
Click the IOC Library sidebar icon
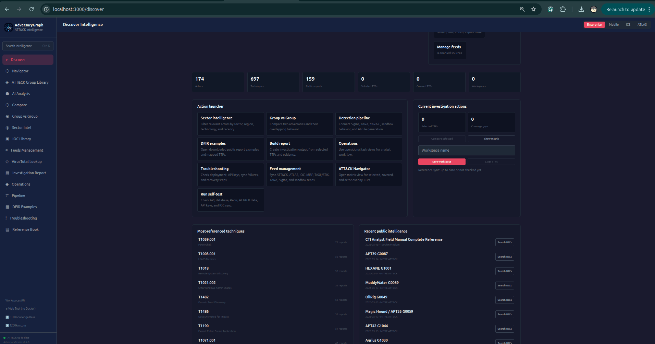click(7, 139)
